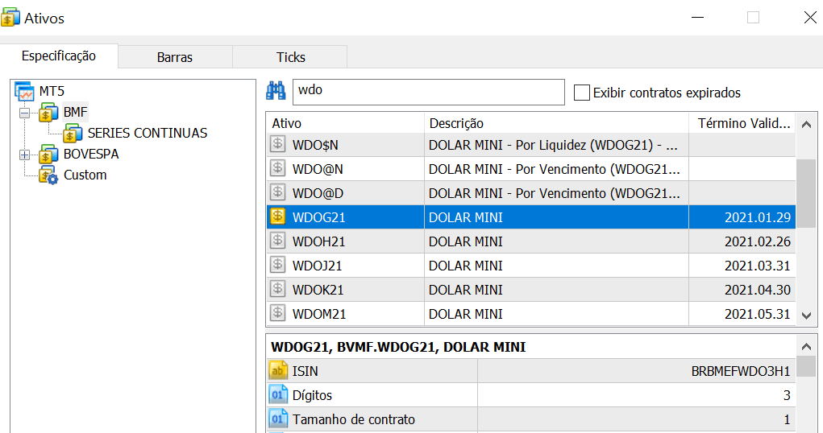Click the specification panel scrollbar thumb
Viewport: 823px width, 433px height.
pos(807,366)
